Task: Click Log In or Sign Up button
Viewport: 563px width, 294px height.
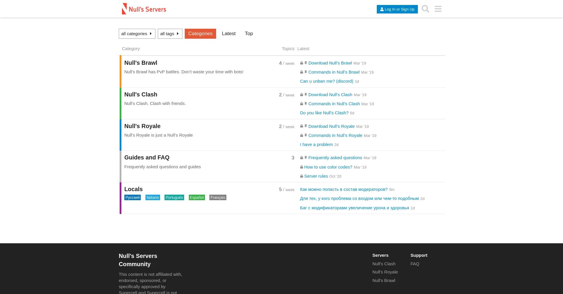Action: coord(397,9)
